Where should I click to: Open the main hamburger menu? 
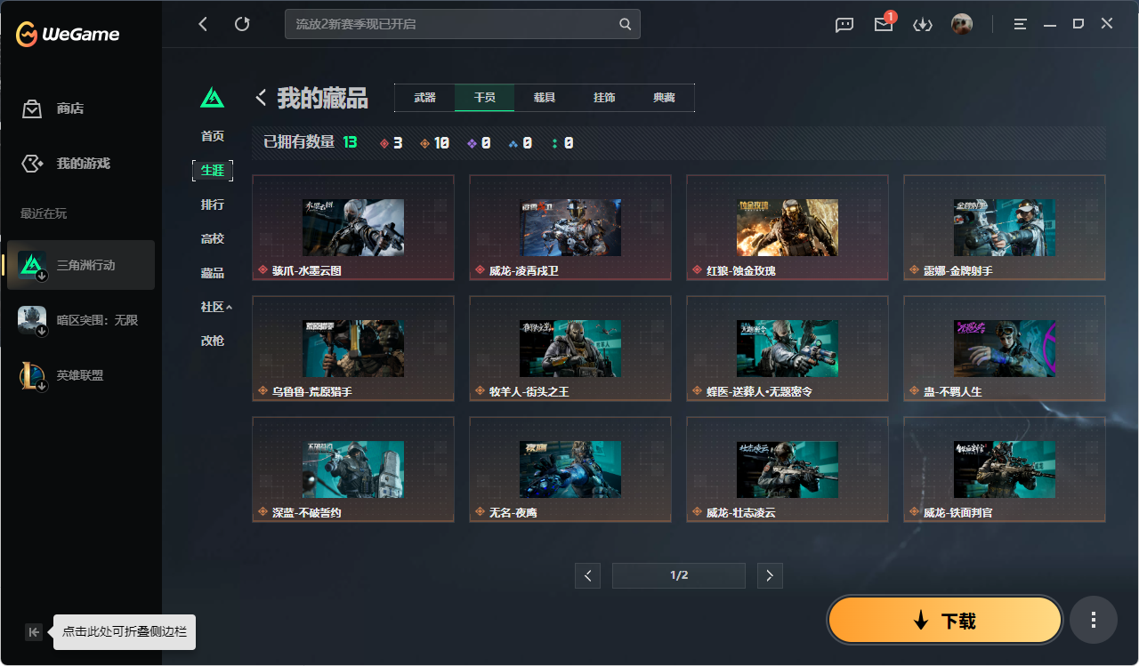1021,24
